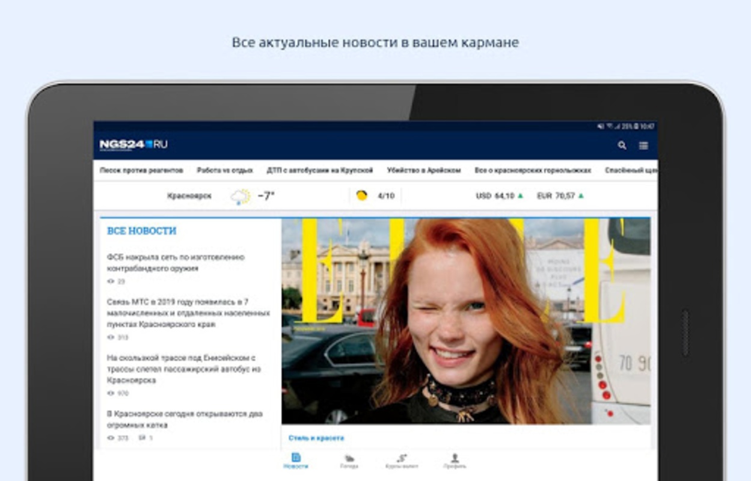This screenshot has height=481, width=751.
Task: Open the hamburger menu icon
Action: coord(643,146)
